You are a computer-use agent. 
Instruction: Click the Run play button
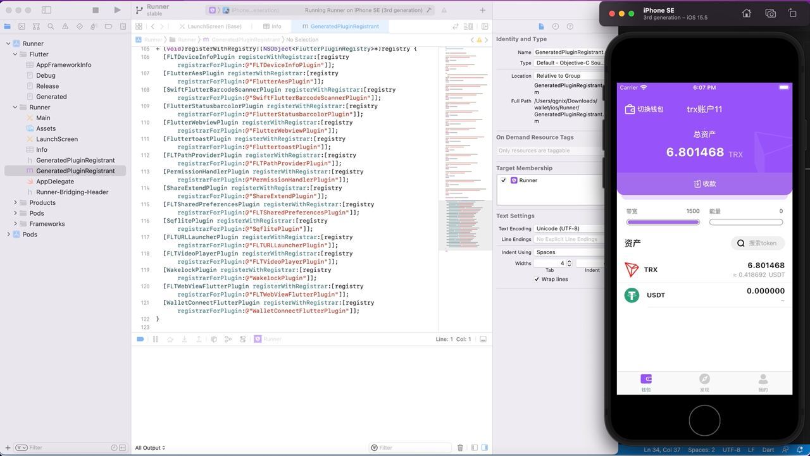(x=117, y=10)
